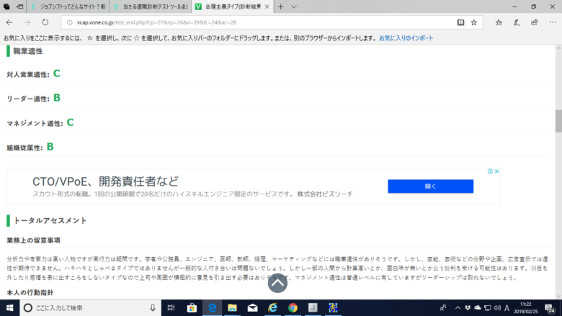Open People icon in system tray
Viewport: 562px width, 316px height.
coord(443,308)
